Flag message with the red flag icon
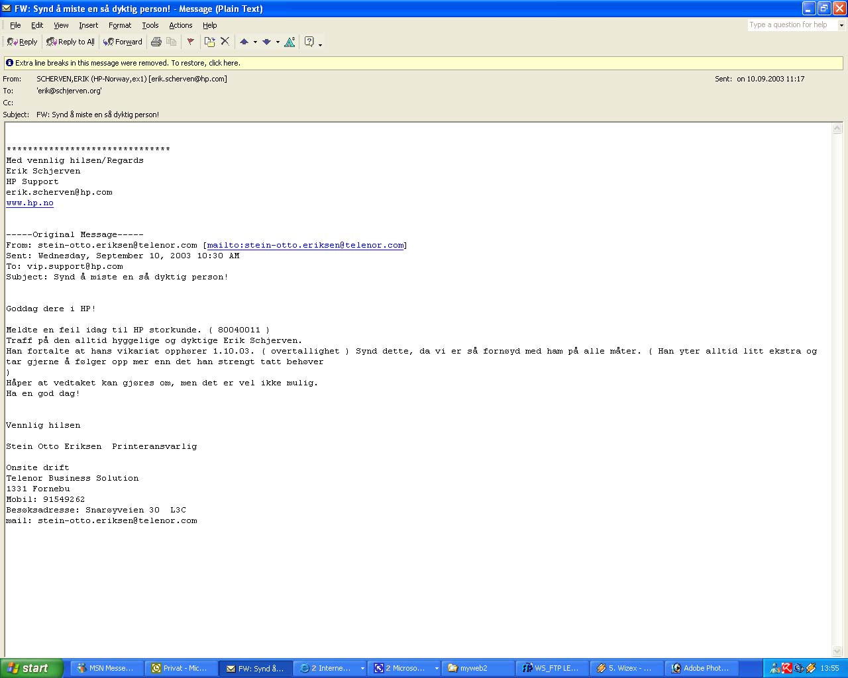 click(x=191, y=42)
